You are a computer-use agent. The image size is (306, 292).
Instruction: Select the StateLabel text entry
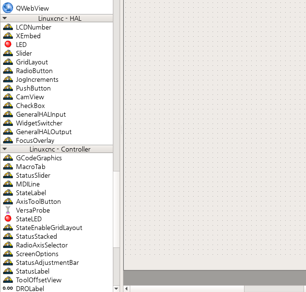(31, 193)
